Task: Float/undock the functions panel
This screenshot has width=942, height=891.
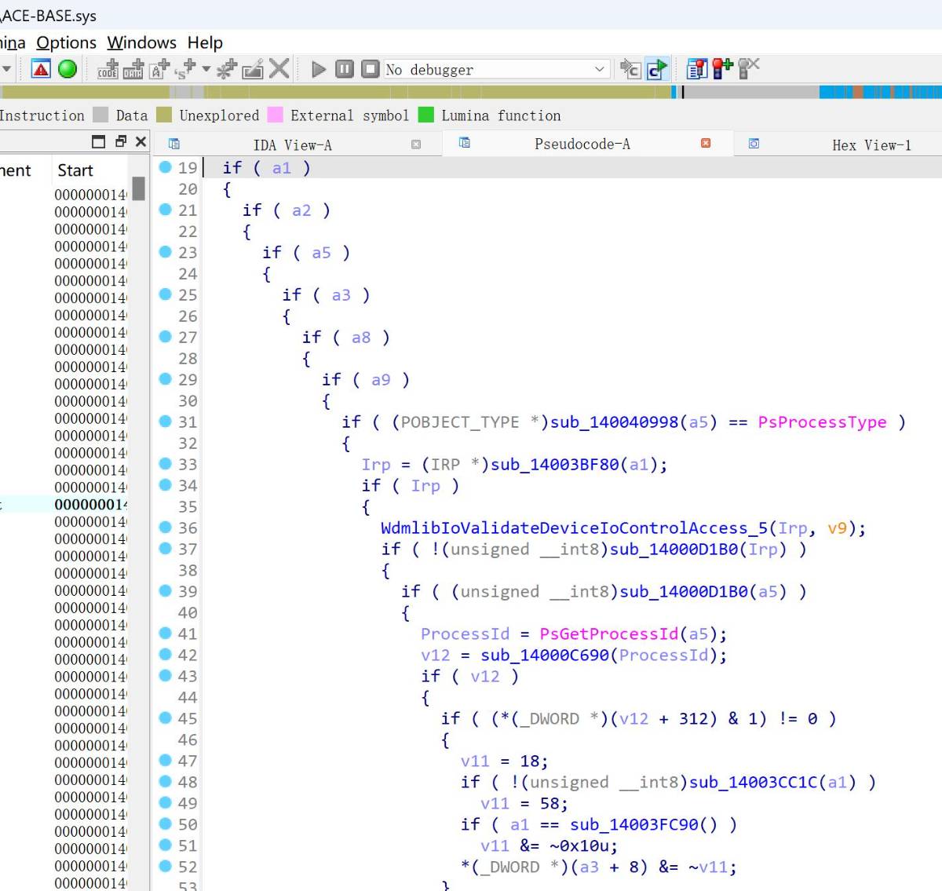Action: coord(120,141)
